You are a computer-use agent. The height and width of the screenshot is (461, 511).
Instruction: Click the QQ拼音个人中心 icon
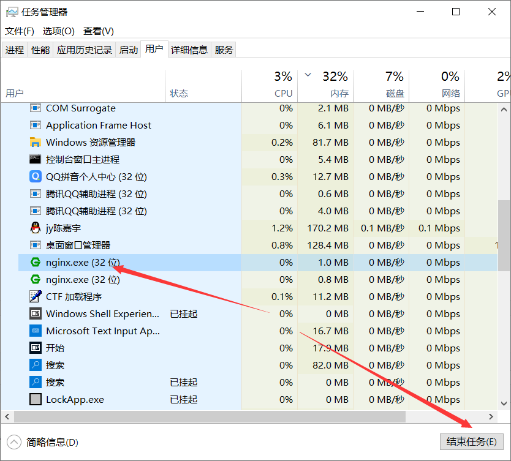click(x=35, y=176)
